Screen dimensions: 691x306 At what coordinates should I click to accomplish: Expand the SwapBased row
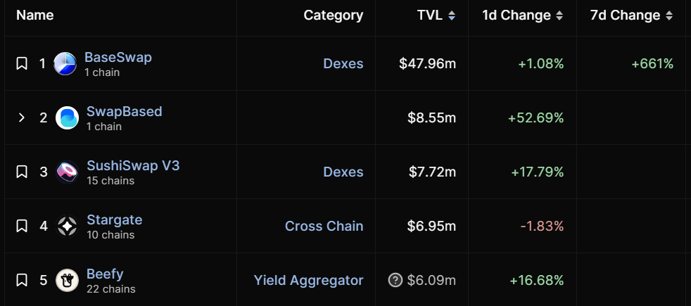coord(22,117)
